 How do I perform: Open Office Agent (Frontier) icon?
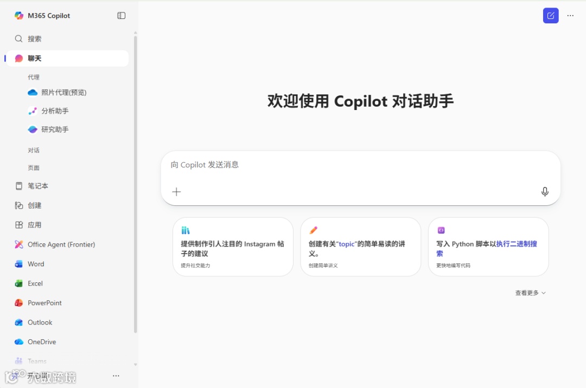coord(18,244)
